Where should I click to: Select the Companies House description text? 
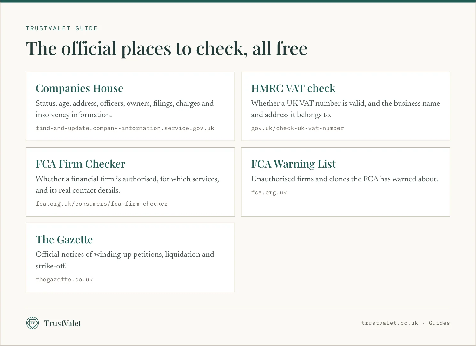point(125,109)
